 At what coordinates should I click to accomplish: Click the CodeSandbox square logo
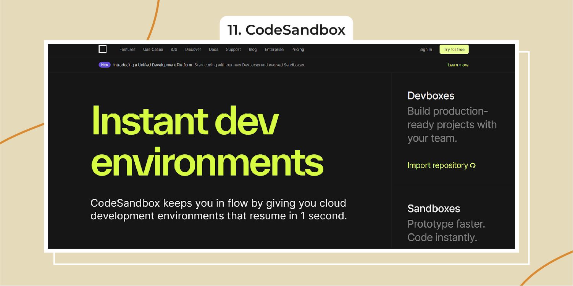click(102, 49)
